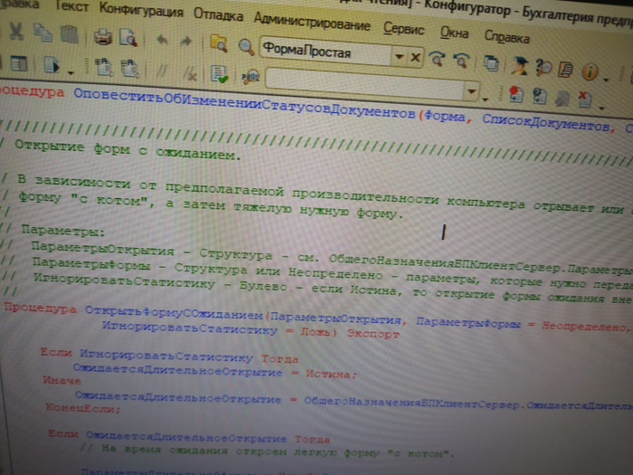
Task: Open the Сервис menu
Action: pos(403,29)
